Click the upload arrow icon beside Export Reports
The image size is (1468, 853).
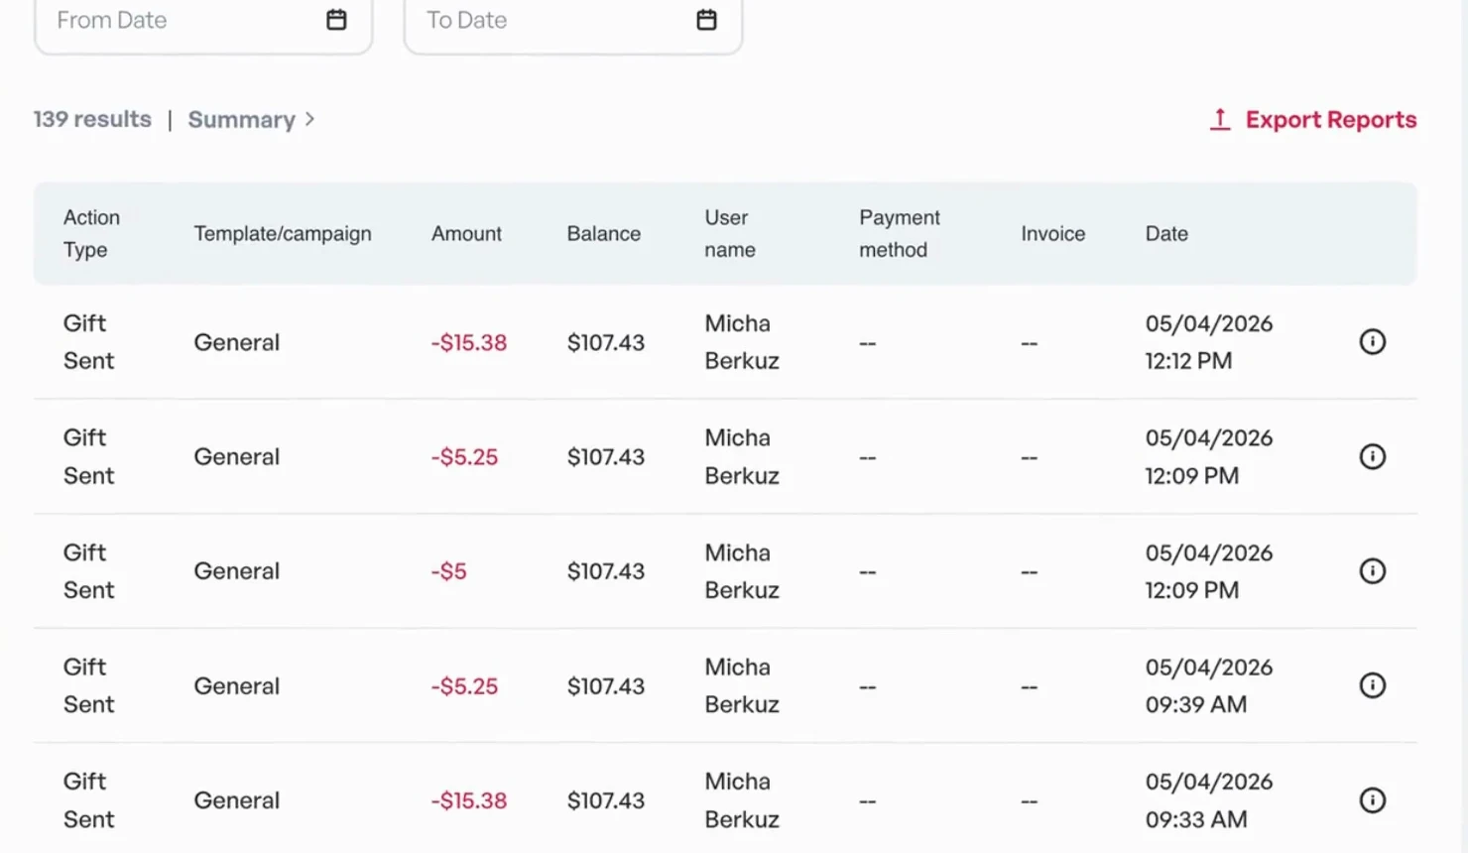pyautogui.click(x=1220, y=119)
